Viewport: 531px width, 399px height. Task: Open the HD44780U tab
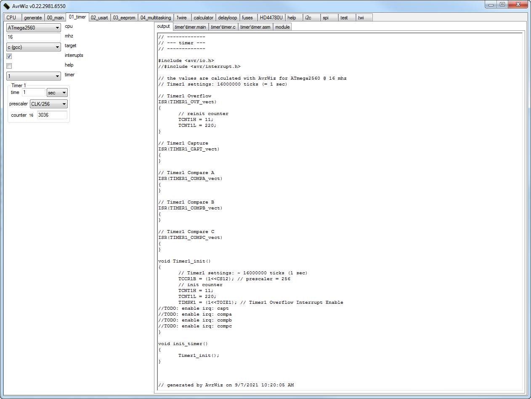coord(271,18)
